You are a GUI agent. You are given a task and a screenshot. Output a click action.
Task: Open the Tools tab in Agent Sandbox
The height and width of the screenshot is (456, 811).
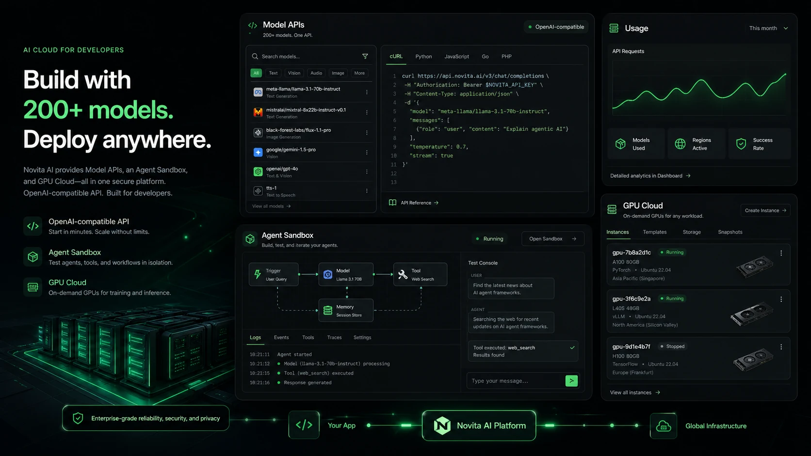click(x=308, y=337)
